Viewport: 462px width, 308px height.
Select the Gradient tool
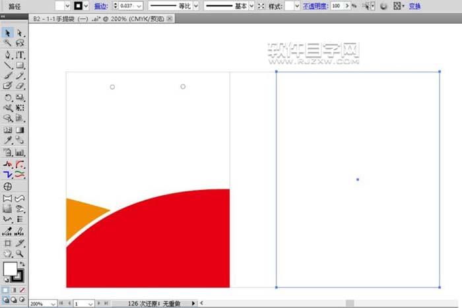click(x=20, y=130)
